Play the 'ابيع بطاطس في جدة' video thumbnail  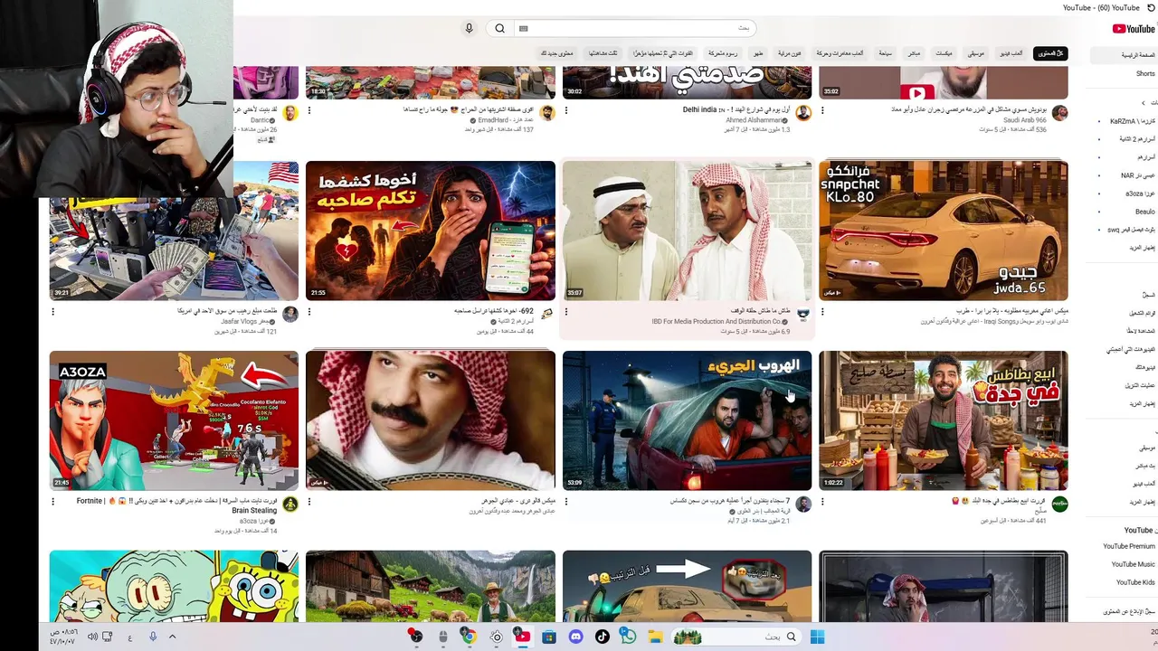pyautogui.click(x=943, y=420)
